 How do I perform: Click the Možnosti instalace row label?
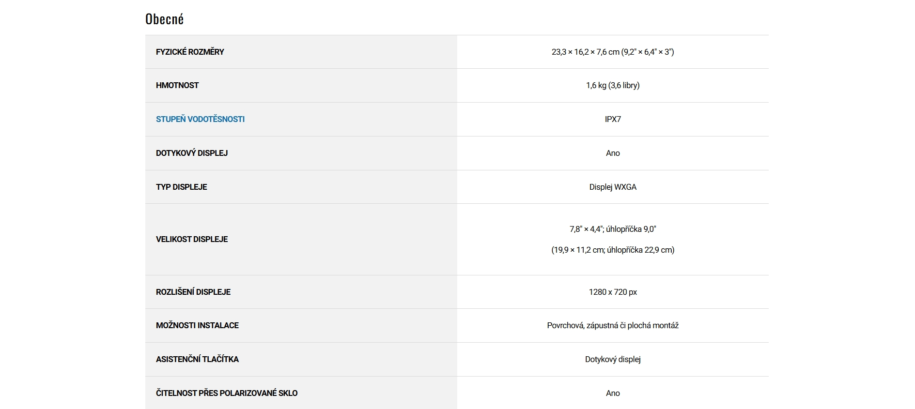coord(197,325)
